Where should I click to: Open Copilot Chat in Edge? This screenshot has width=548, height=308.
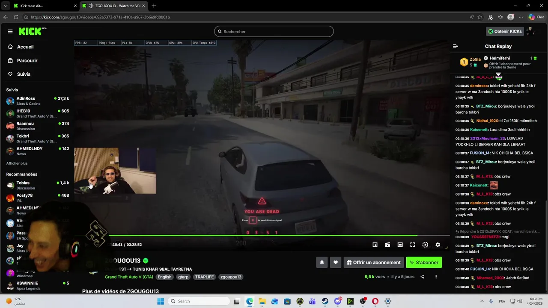tap(536, 17)
